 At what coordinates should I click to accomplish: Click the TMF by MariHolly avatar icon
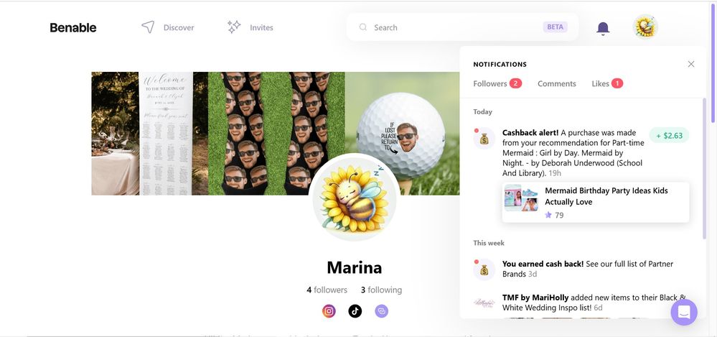[x=484, y=303]
